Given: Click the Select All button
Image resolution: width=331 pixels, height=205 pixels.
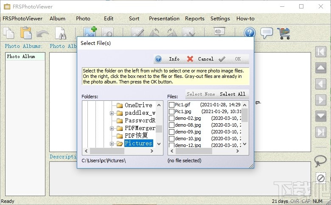Looking at the screenshot, I should (x=233, y=94).
